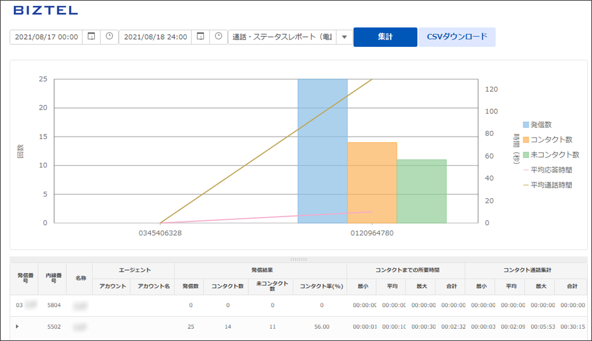
Task: Open the end date clock time picker
Action: coord(219,37)
